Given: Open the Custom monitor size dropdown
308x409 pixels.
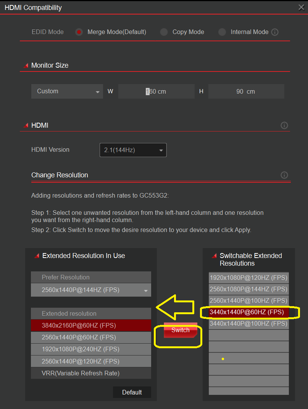Looking at the screenshot, I should [x=67, y=91].
